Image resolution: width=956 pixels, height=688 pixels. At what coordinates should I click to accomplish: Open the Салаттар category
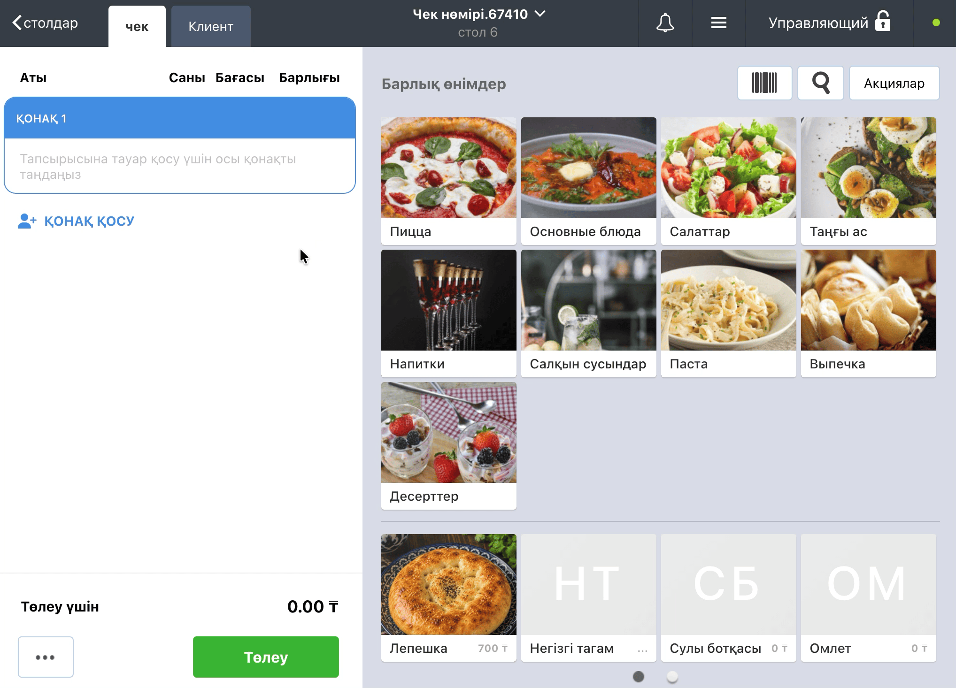coord(728,181)
